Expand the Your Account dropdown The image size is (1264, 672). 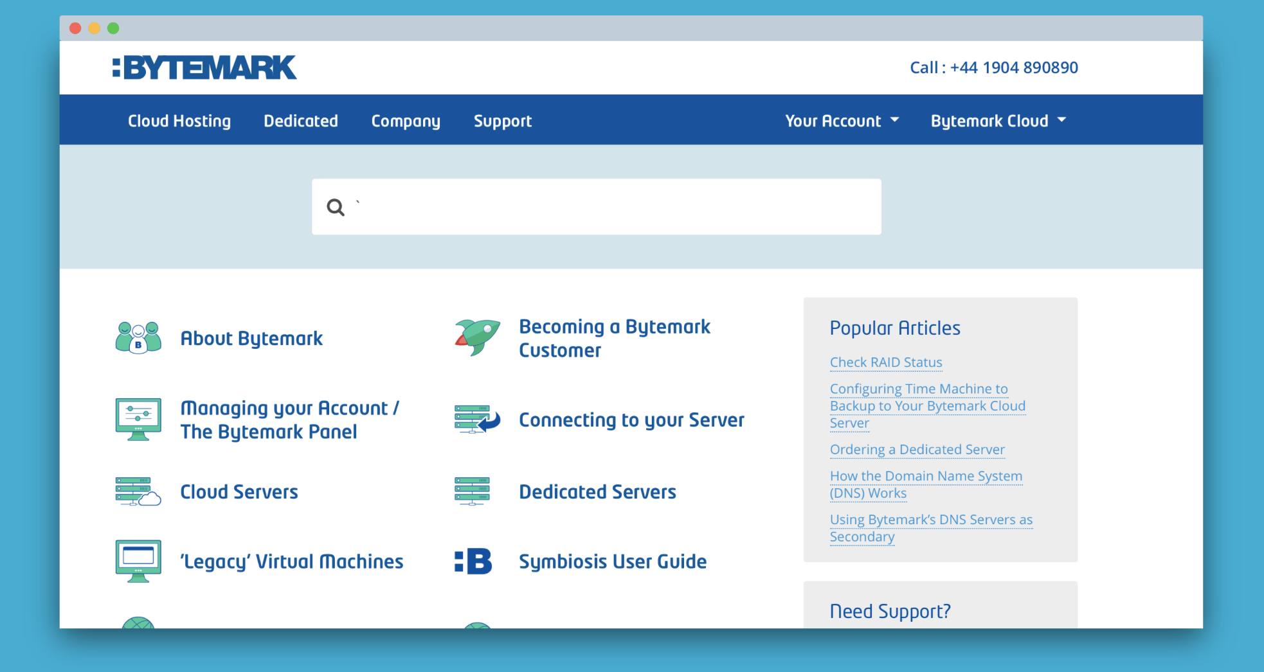[842, 121]
